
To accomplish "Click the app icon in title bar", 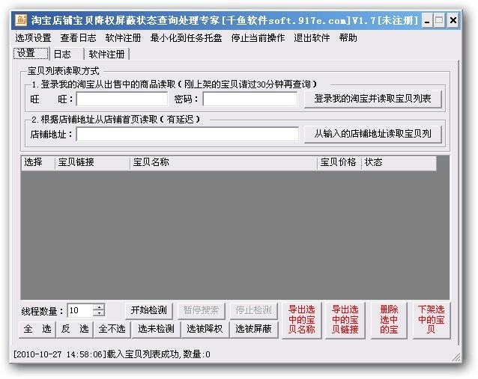I will 21,20.
